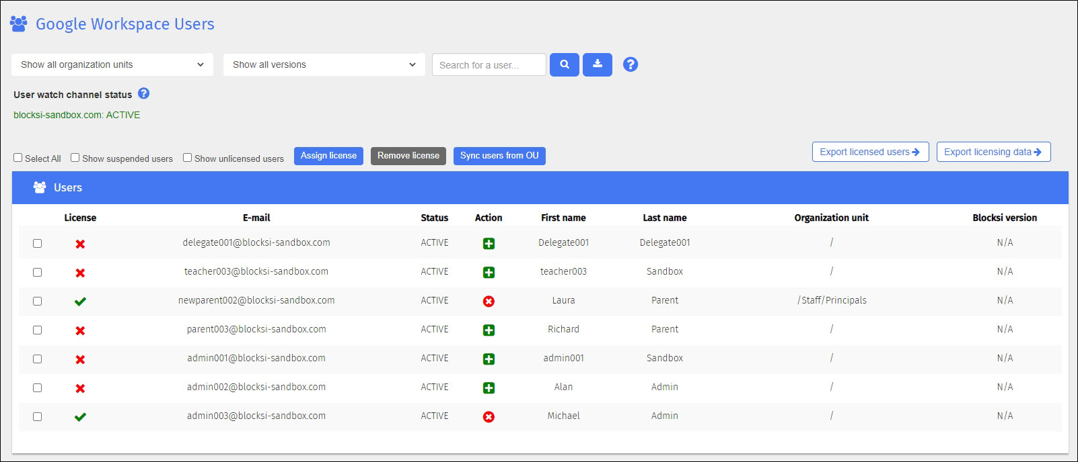Click the download users icon button
The height and width of the screenshot is (462, 1078).
click(x=598, y=64)
